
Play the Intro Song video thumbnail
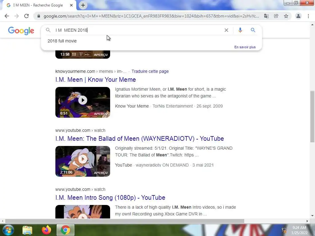[x=83, y=212]
